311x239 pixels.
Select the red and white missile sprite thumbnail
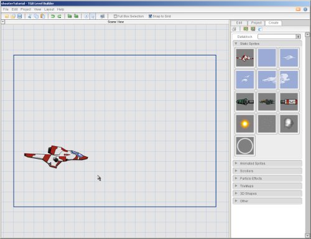pos(289,101)
